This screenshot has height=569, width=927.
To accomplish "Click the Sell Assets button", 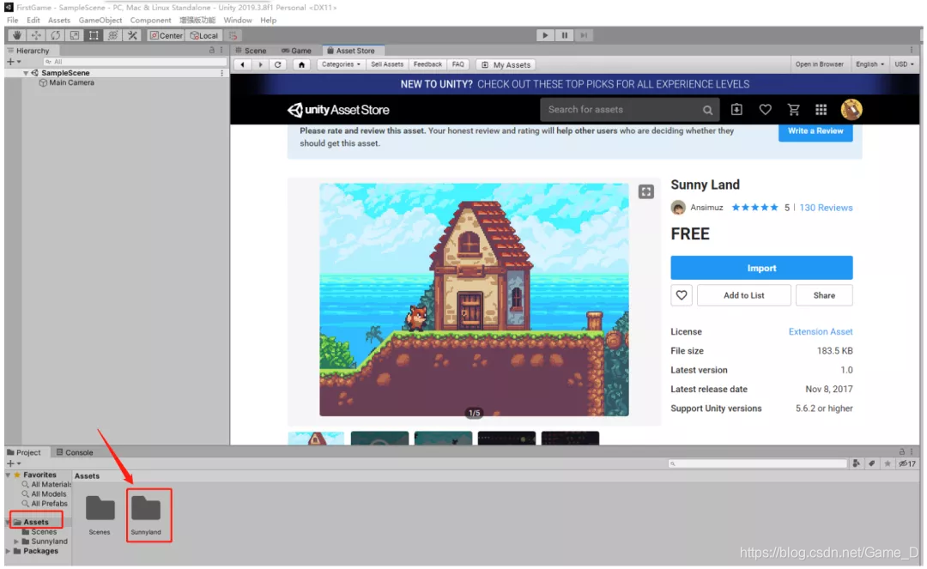I will 386,65.
